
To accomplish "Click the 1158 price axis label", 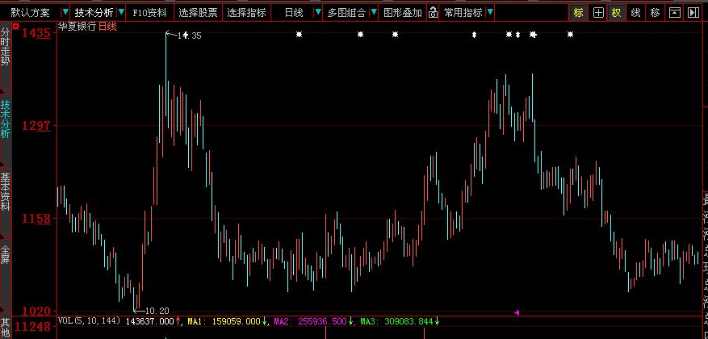I will click(x=36, y=219).
